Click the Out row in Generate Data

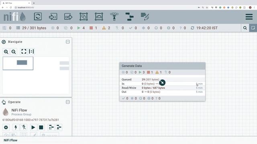click(x=162, y=92)
